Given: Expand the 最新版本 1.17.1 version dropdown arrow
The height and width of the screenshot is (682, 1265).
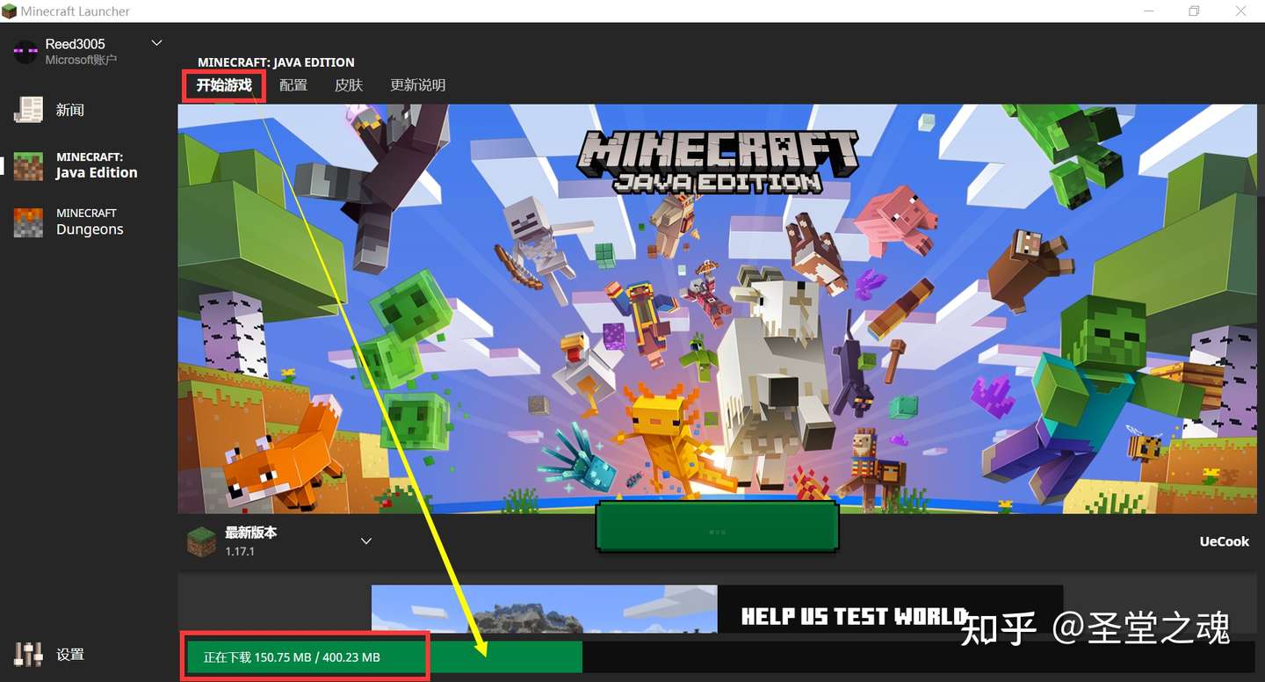Looking at the screenshot, I should [x=366, y=541].
